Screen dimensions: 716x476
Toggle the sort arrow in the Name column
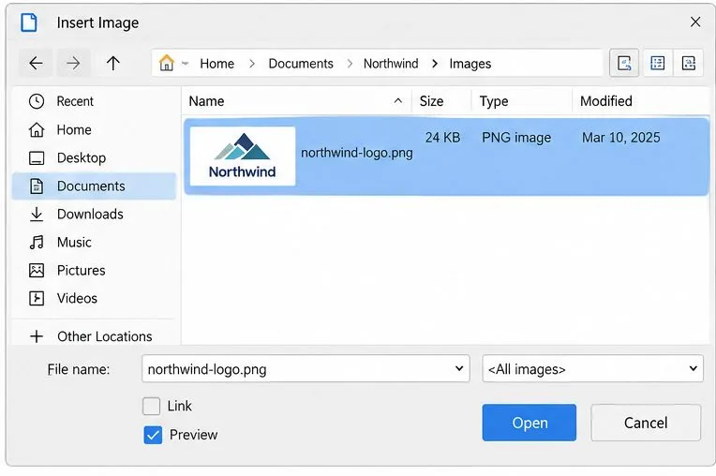point(398,101)
